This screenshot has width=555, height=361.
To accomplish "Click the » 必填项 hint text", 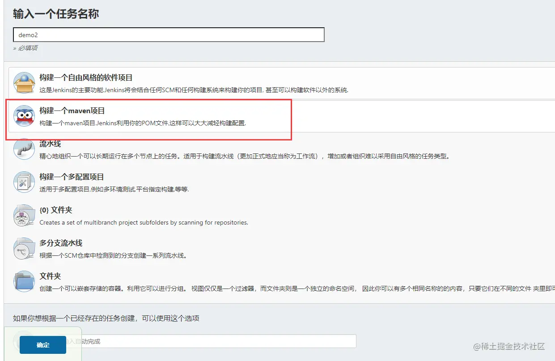I will [x=25, y=48].
